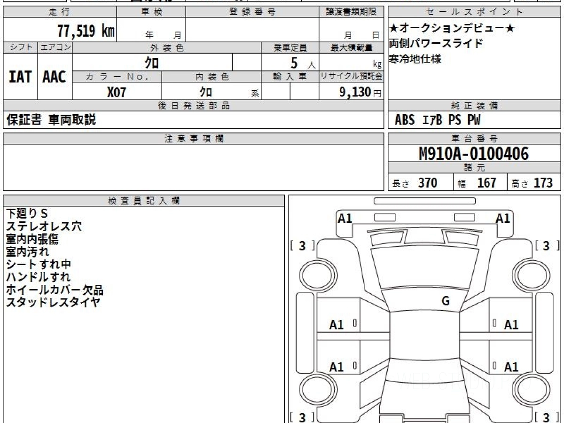The image size is (564, 423).
Task: Click the chassis number M910A-0100406
Action: tap(474, 153)
